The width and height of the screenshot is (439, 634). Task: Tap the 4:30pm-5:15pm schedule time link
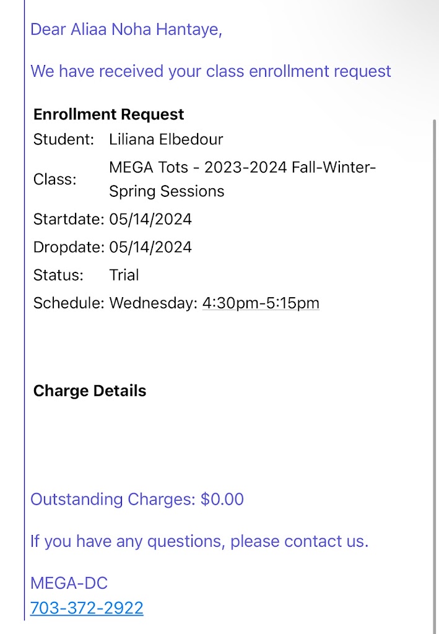point(261,303)
